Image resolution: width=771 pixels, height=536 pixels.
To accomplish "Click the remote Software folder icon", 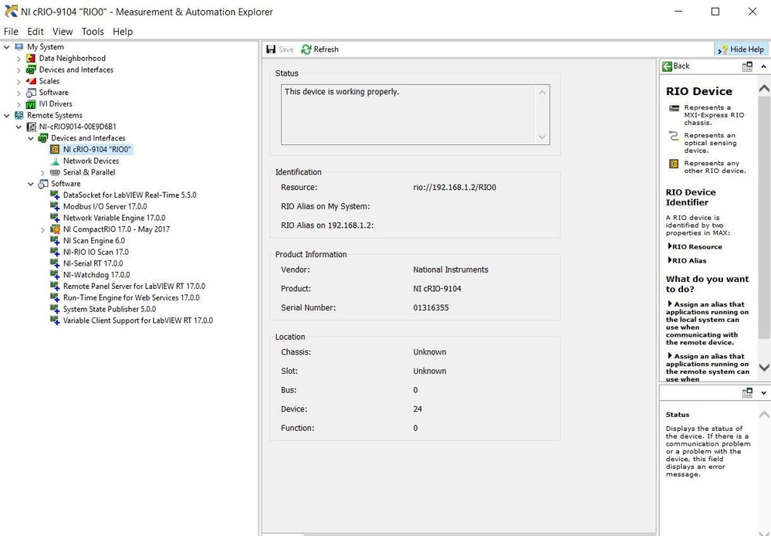I will [43, 184].
